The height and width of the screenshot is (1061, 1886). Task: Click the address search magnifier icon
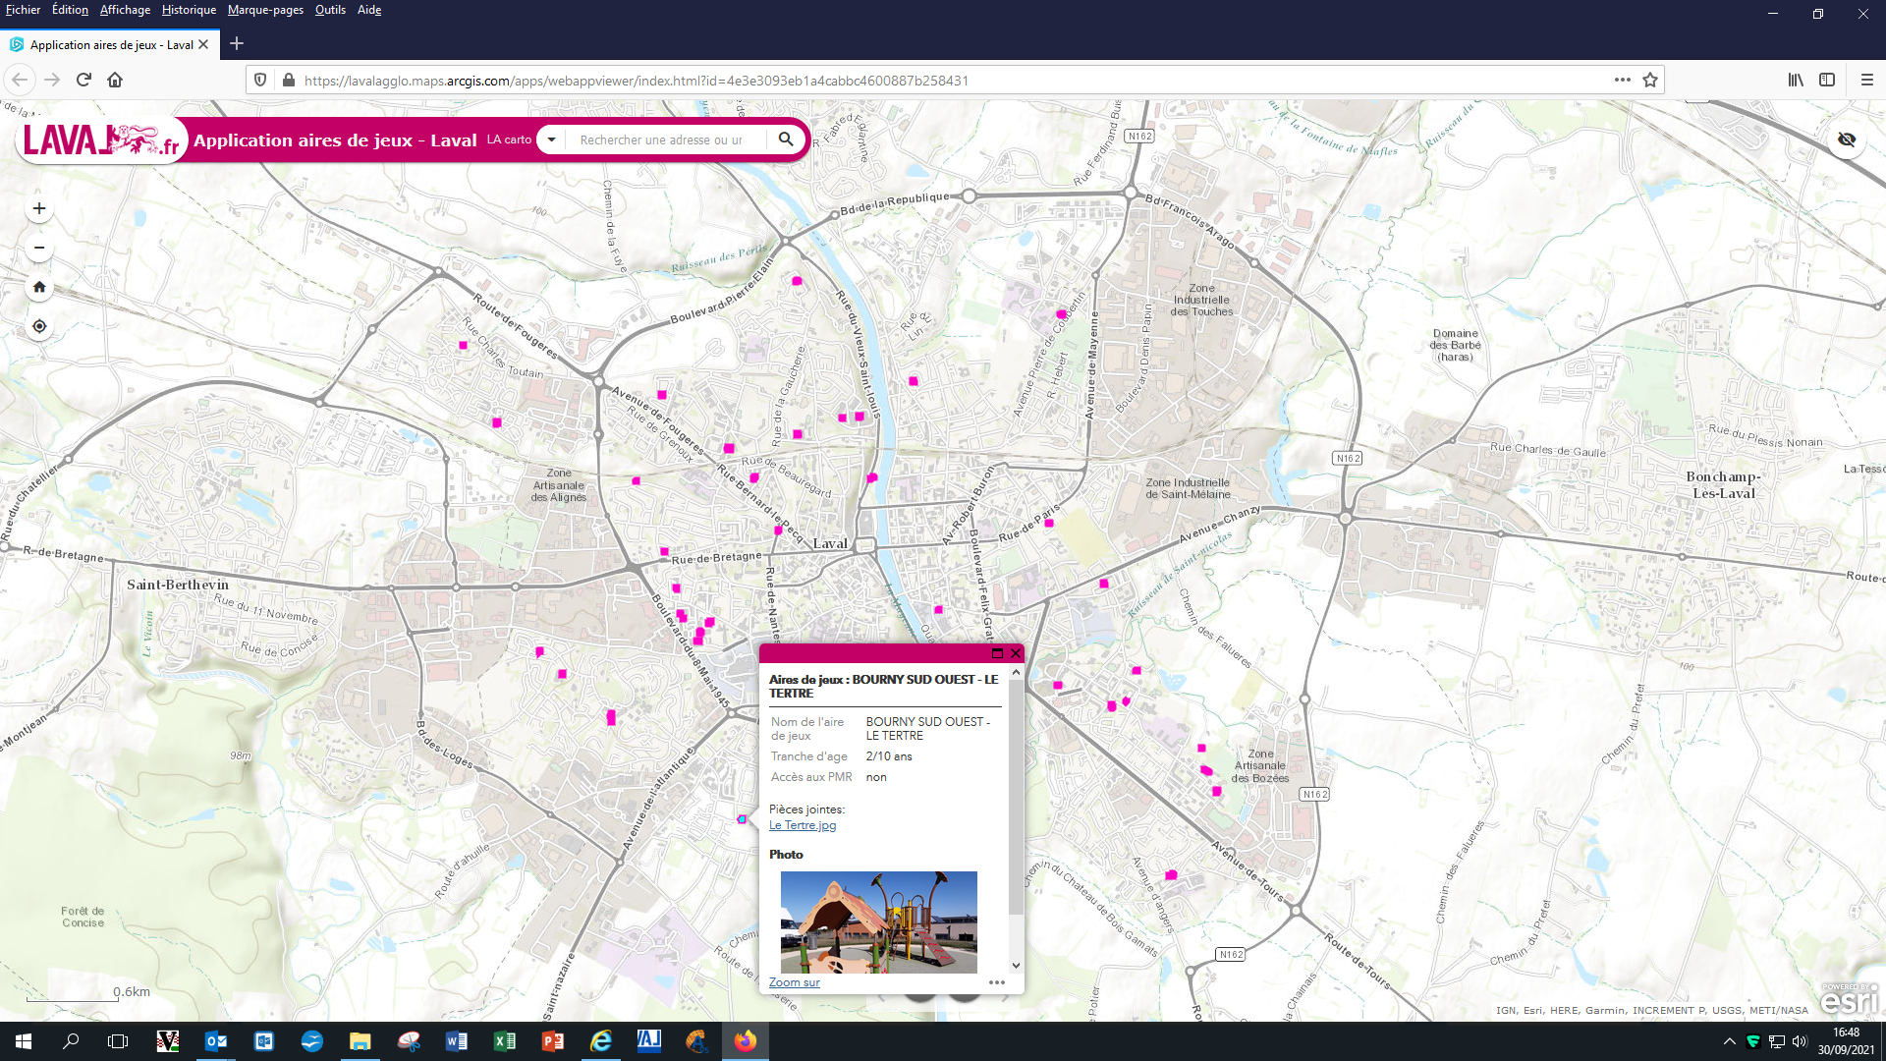(786, 140)
